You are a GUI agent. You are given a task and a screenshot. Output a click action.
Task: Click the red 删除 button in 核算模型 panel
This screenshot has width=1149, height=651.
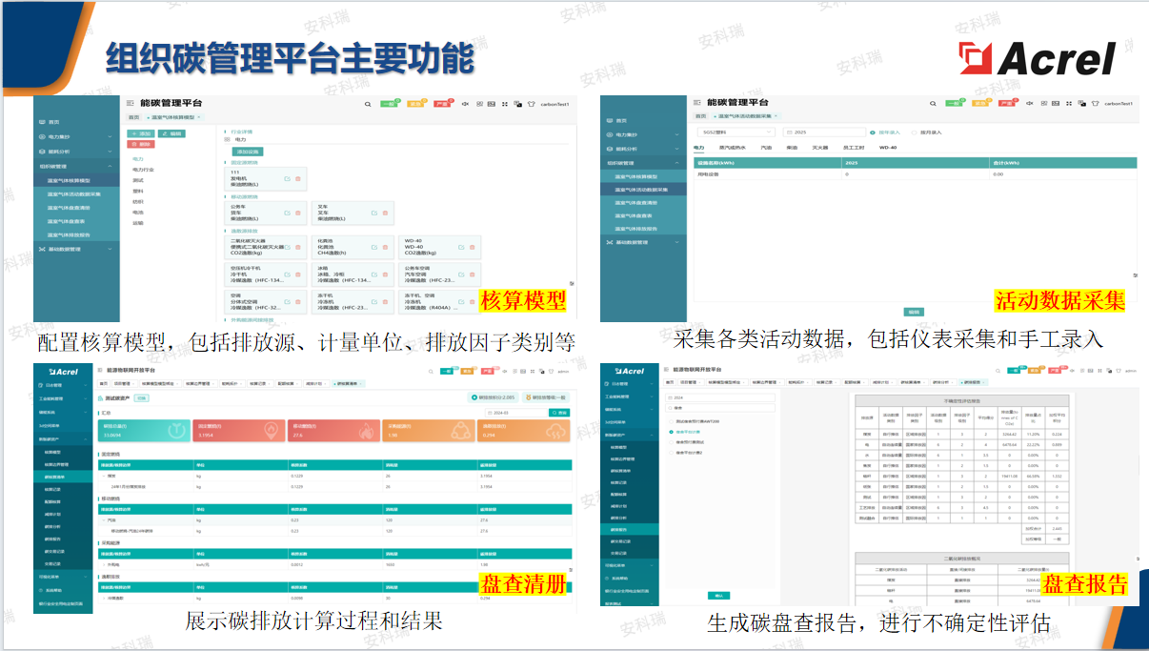point(141,144)
